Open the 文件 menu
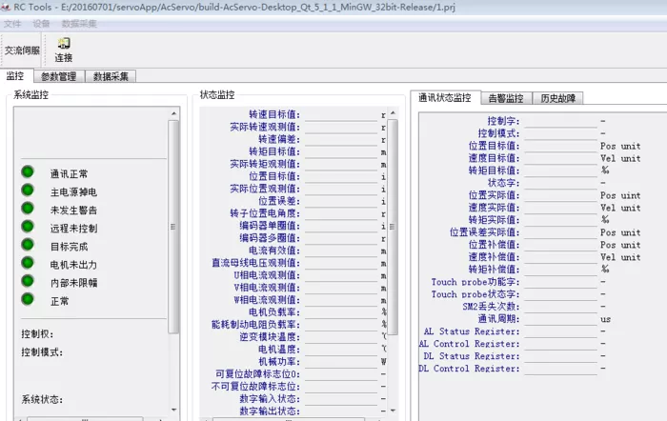 tap(12, 24)
